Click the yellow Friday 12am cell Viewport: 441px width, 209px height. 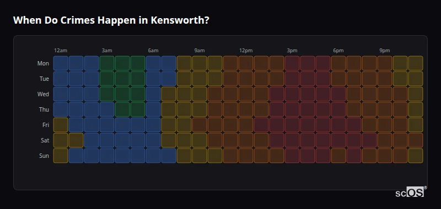coord(61,125)
